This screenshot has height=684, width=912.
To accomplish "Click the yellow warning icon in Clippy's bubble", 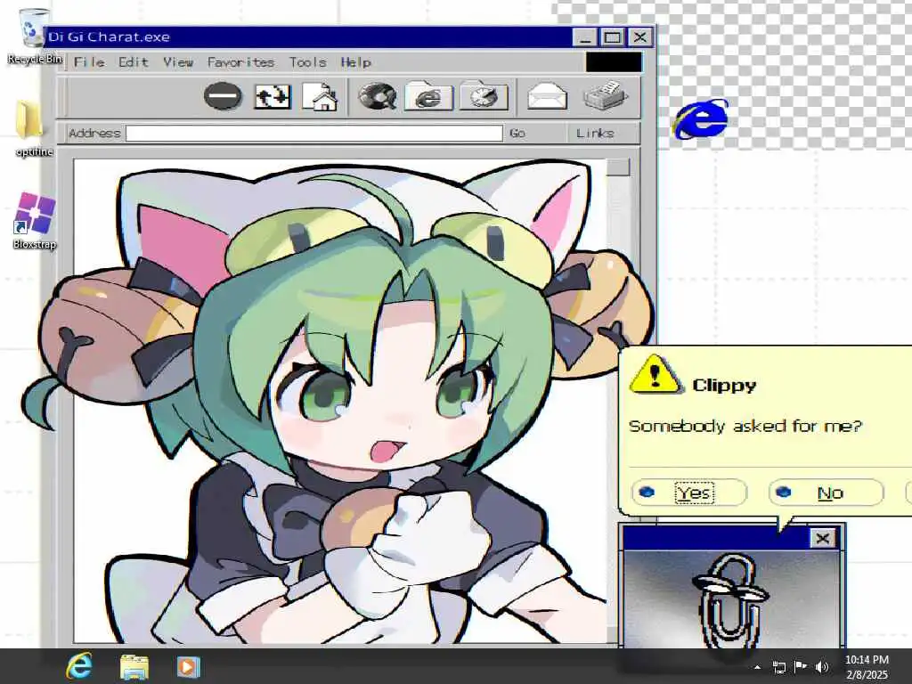I will pos(655,375).
